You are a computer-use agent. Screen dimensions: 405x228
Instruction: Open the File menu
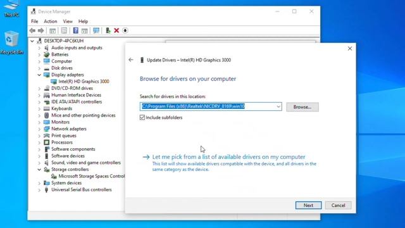34,22
